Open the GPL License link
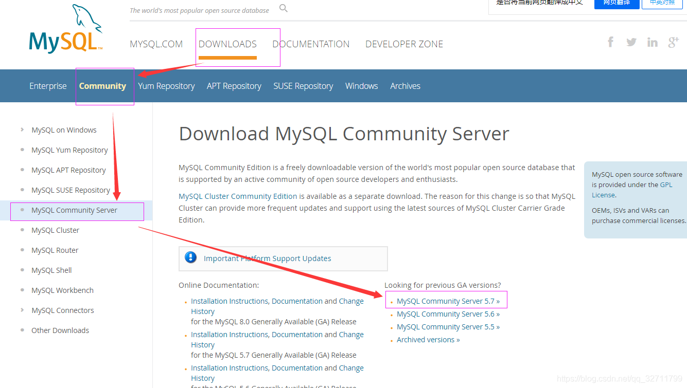Image resolution: width=687 pixels, height=388 pixels. point(632,190)
